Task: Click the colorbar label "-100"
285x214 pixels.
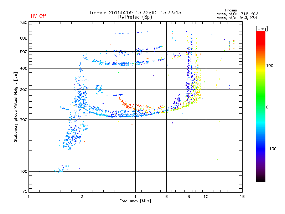Action: (271, 149)
